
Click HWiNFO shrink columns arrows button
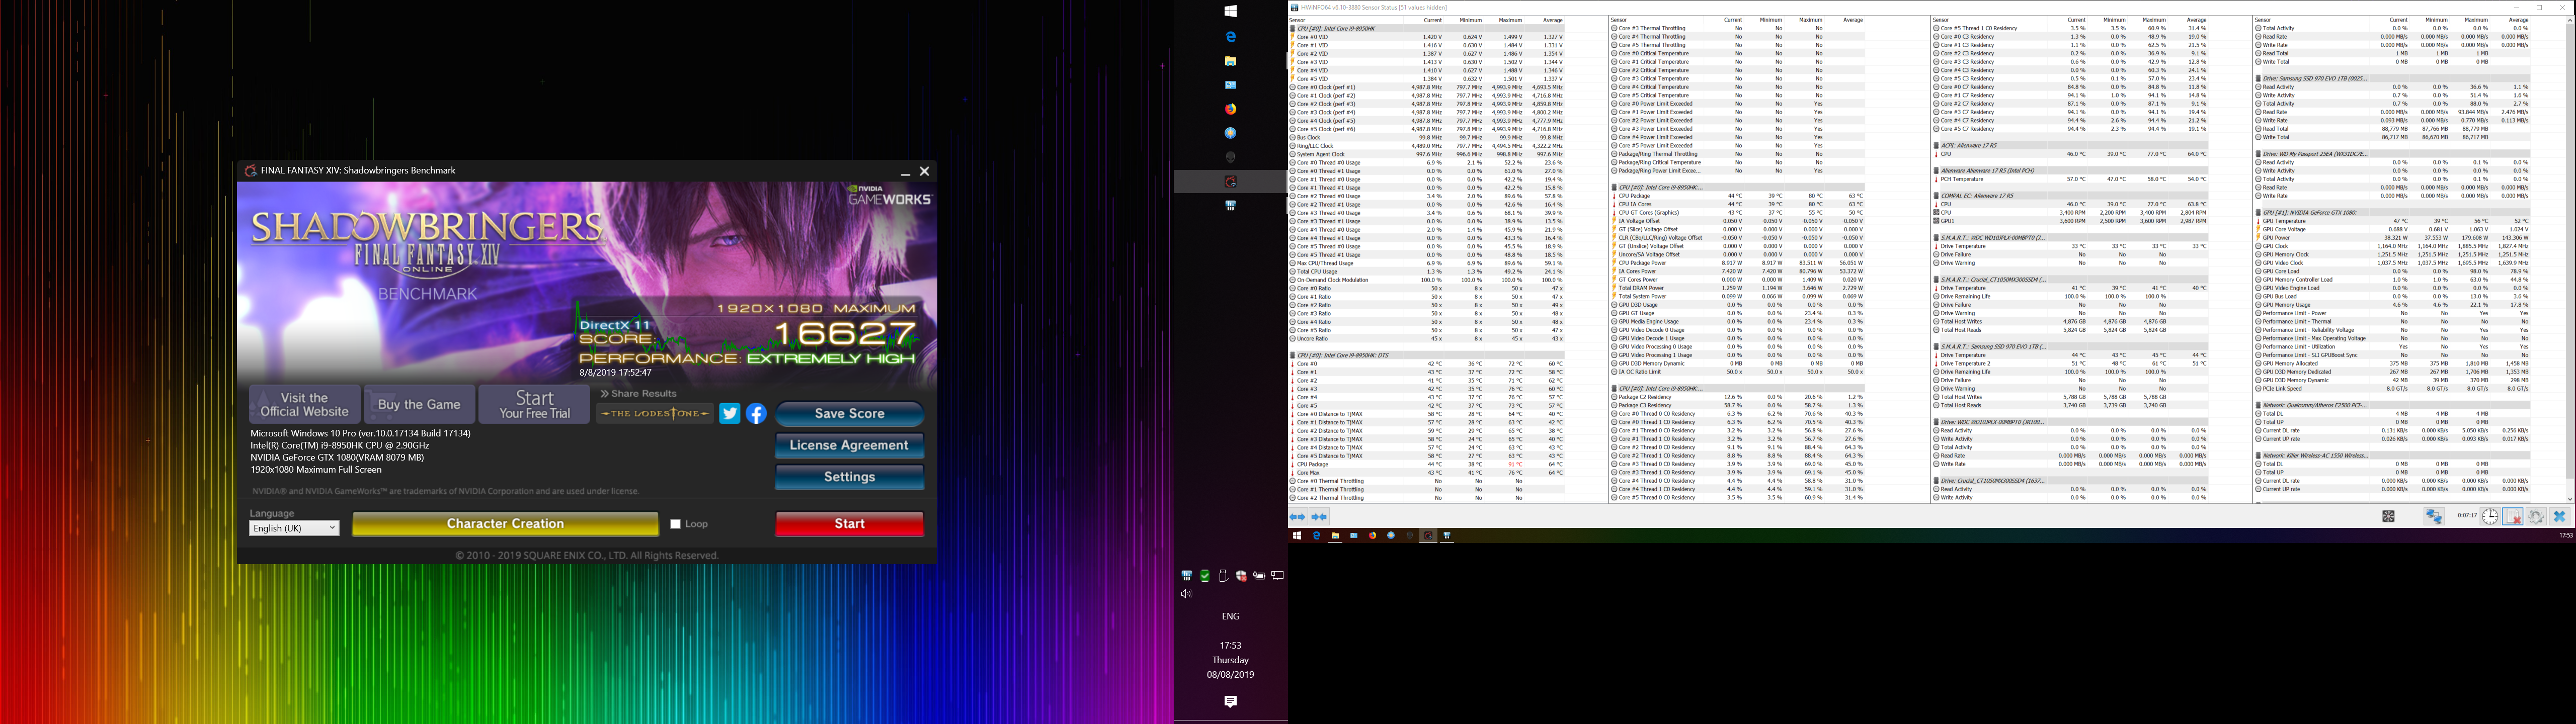pos(1320,517)
